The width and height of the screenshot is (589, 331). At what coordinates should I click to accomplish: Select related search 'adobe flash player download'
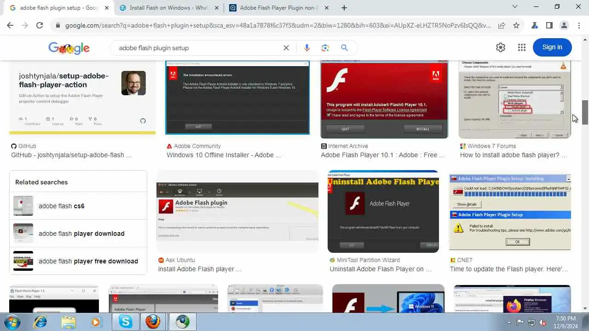coord(78,234)
